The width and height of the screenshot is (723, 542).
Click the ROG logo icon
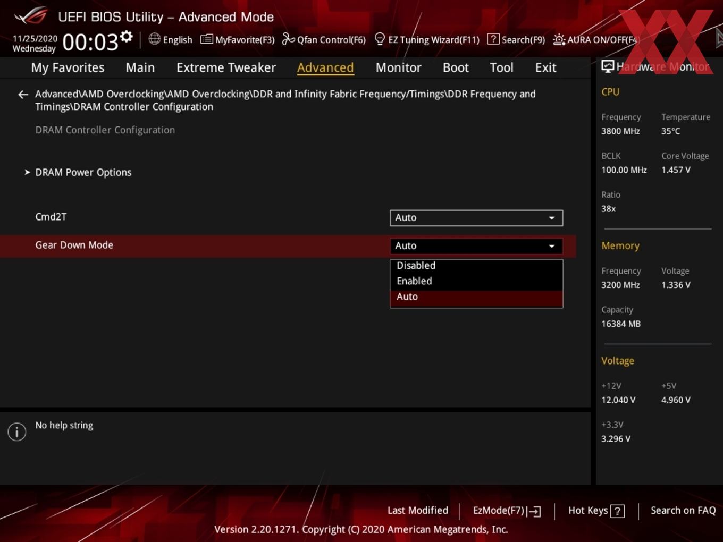click(31, 16)
